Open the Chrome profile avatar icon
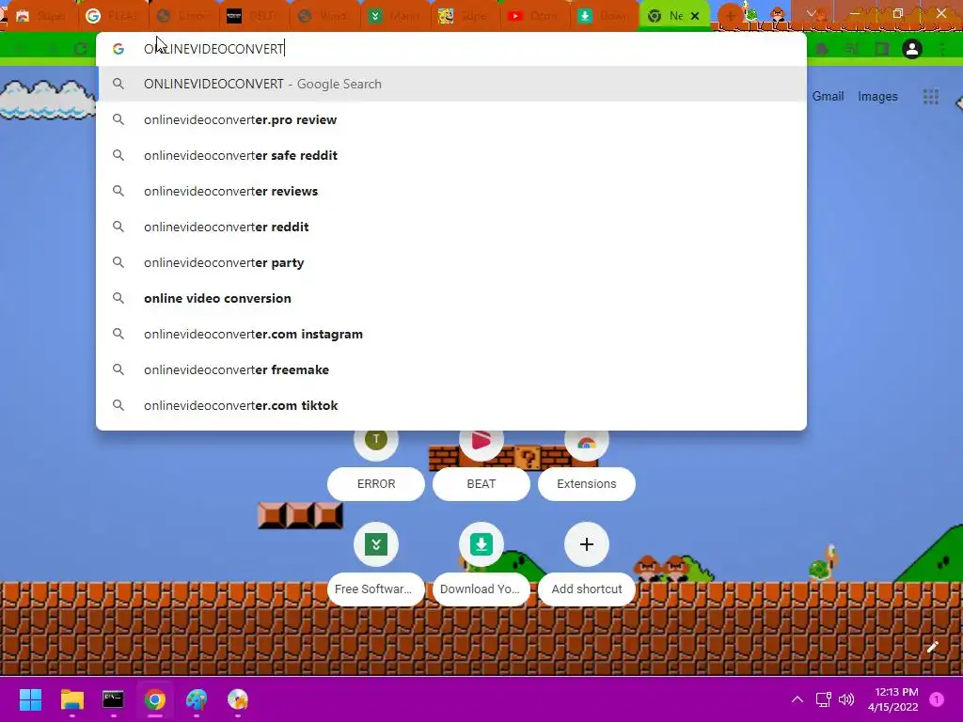 pyautogui.click(x=912, y=49)
